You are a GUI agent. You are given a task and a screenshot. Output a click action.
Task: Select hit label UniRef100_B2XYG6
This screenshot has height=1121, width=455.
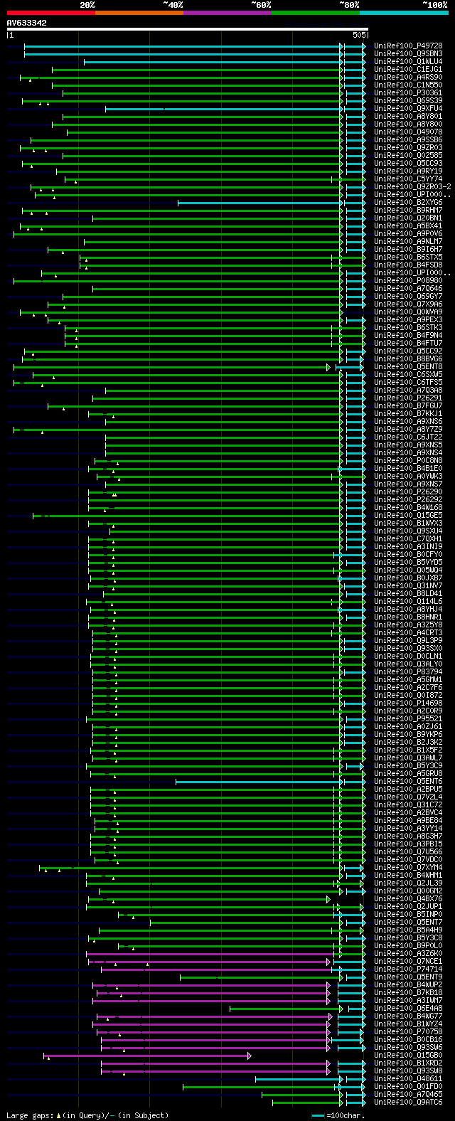(x=408, y=203)
